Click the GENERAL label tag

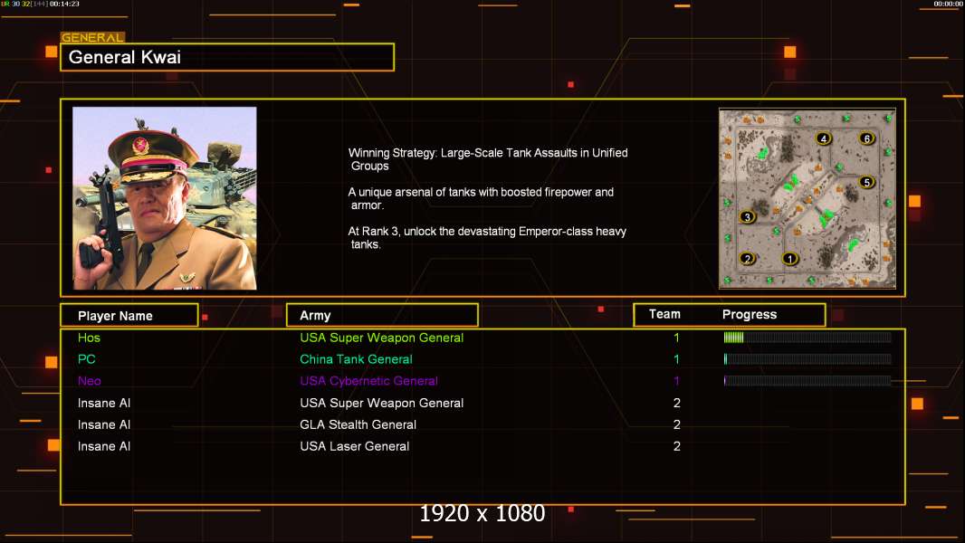pyautogui.click(x=92, y=37)
